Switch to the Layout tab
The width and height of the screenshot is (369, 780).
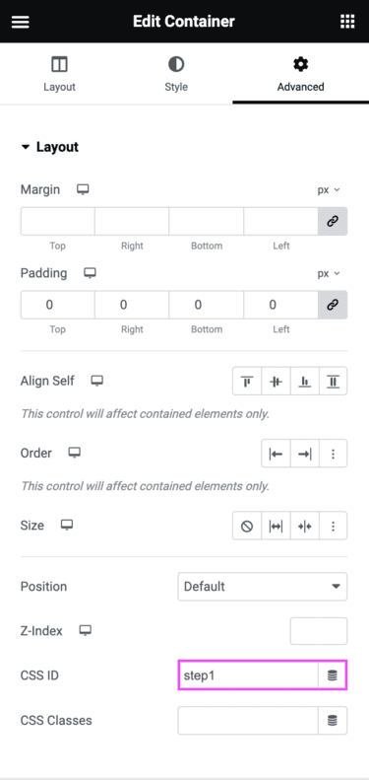(x=59, y=74)
